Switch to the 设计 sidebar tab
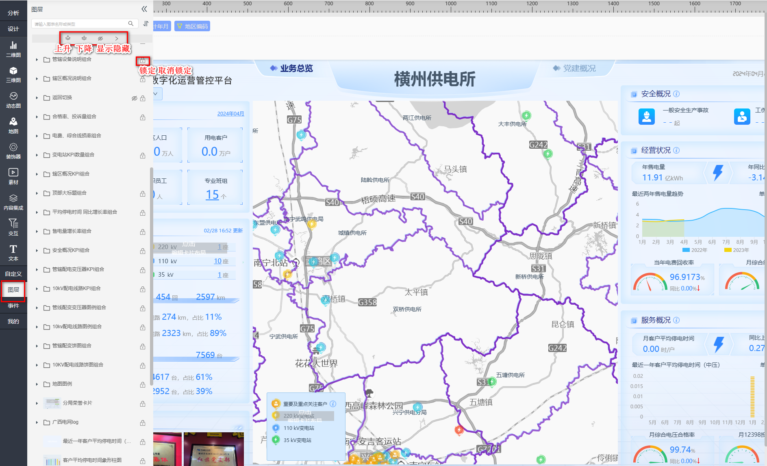This screenshot has width=767, height=466. coord(13,29)
